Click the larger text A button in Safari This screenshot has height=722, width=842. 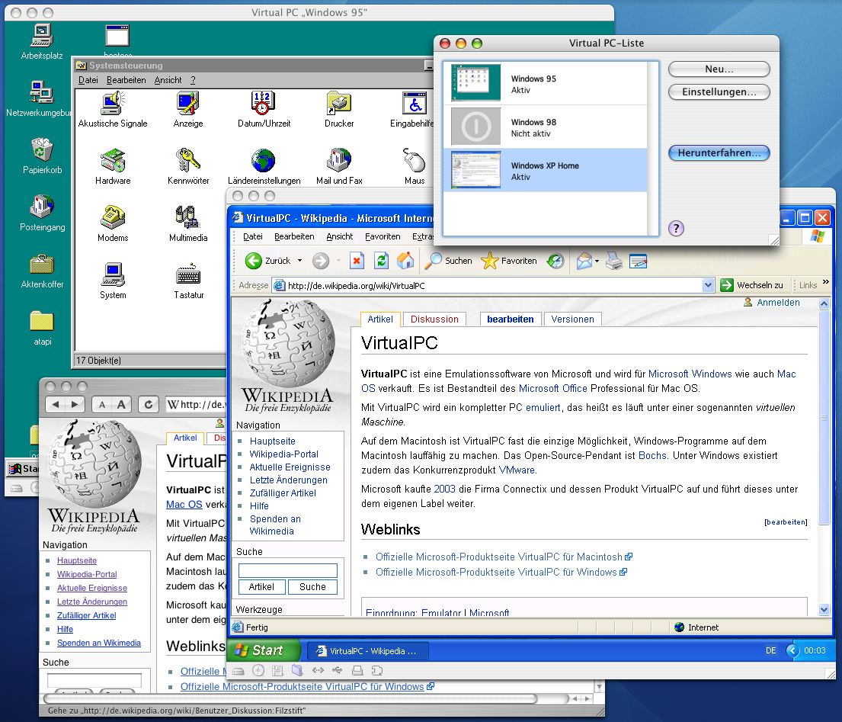(122, 405)
